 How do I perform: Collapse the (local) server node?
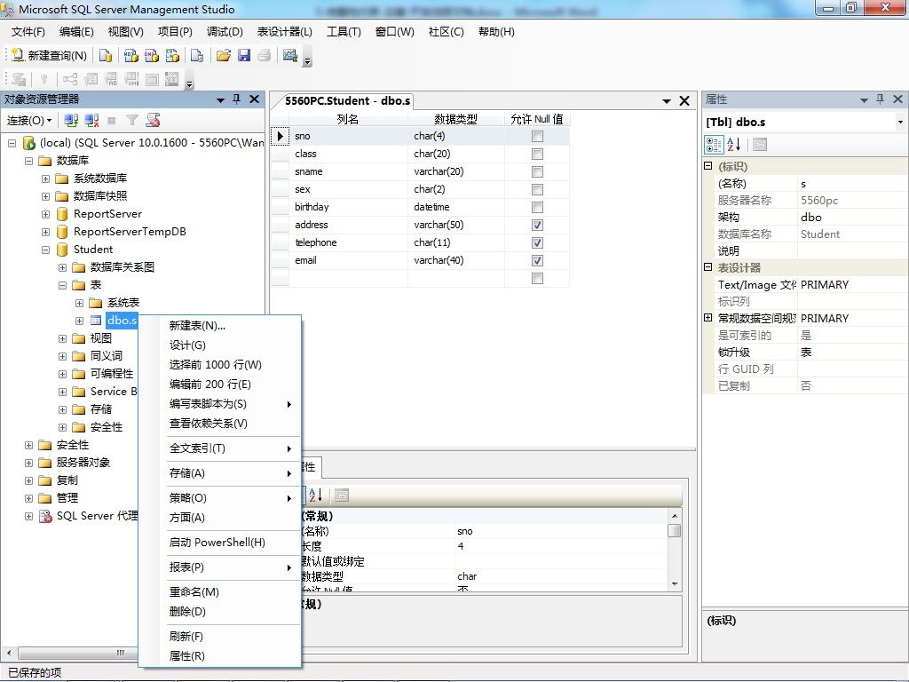[12, 143]
